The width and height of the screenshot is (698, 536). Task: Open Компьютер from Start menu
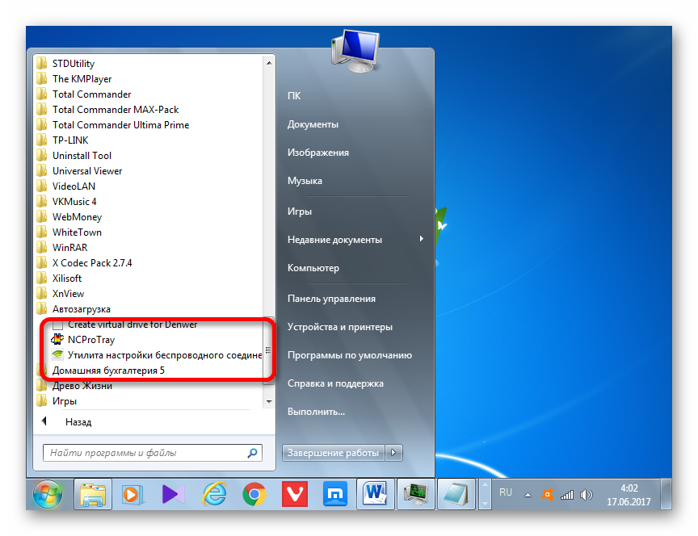tap(313, 268)
